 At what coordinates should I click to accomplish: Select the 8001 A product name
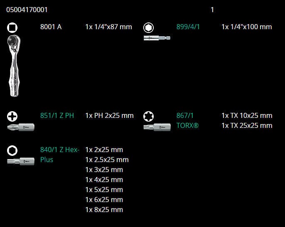pos(51,27)
